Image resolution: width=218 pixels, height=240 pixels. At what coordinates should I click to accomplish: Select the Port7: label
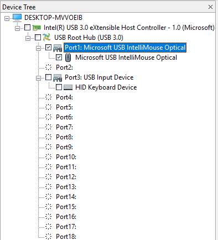pos(64,127)
